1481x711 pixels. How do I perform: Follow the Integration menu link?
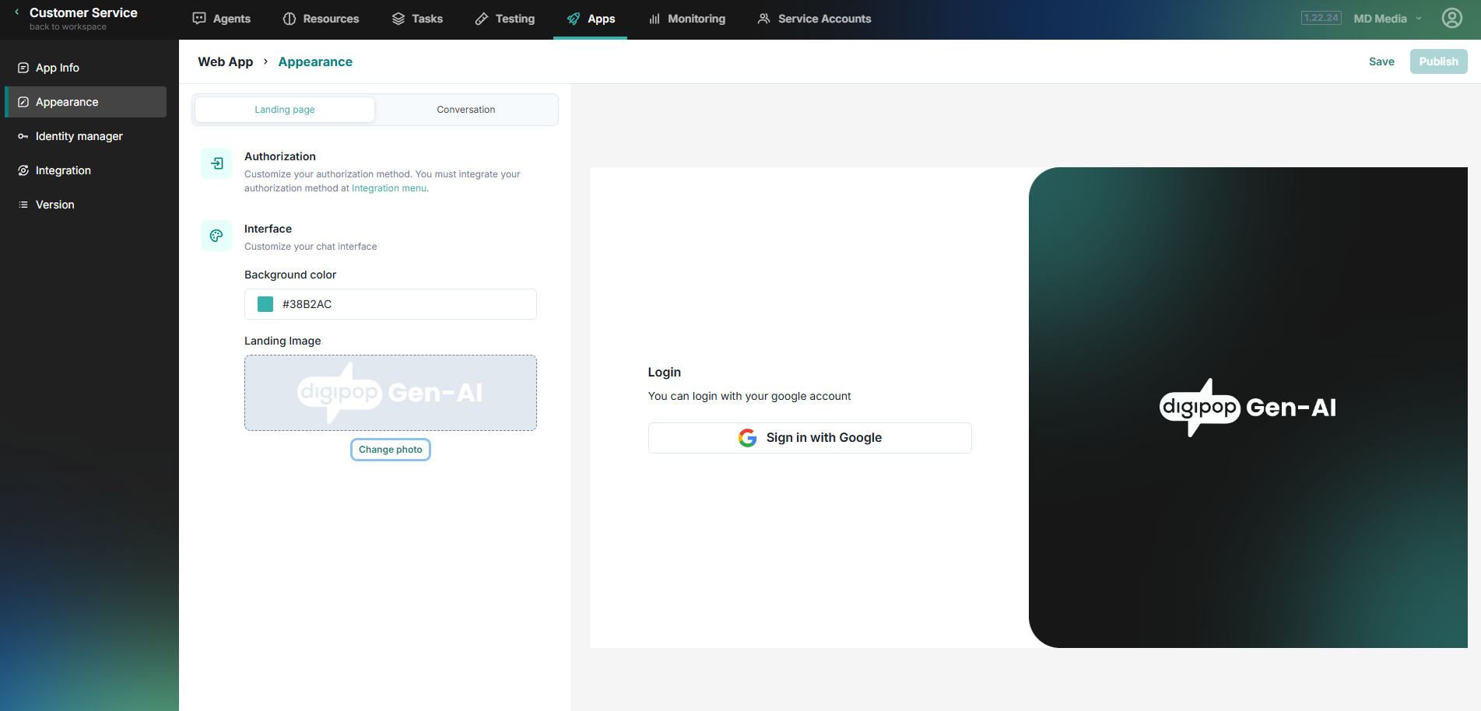(388, 188)
